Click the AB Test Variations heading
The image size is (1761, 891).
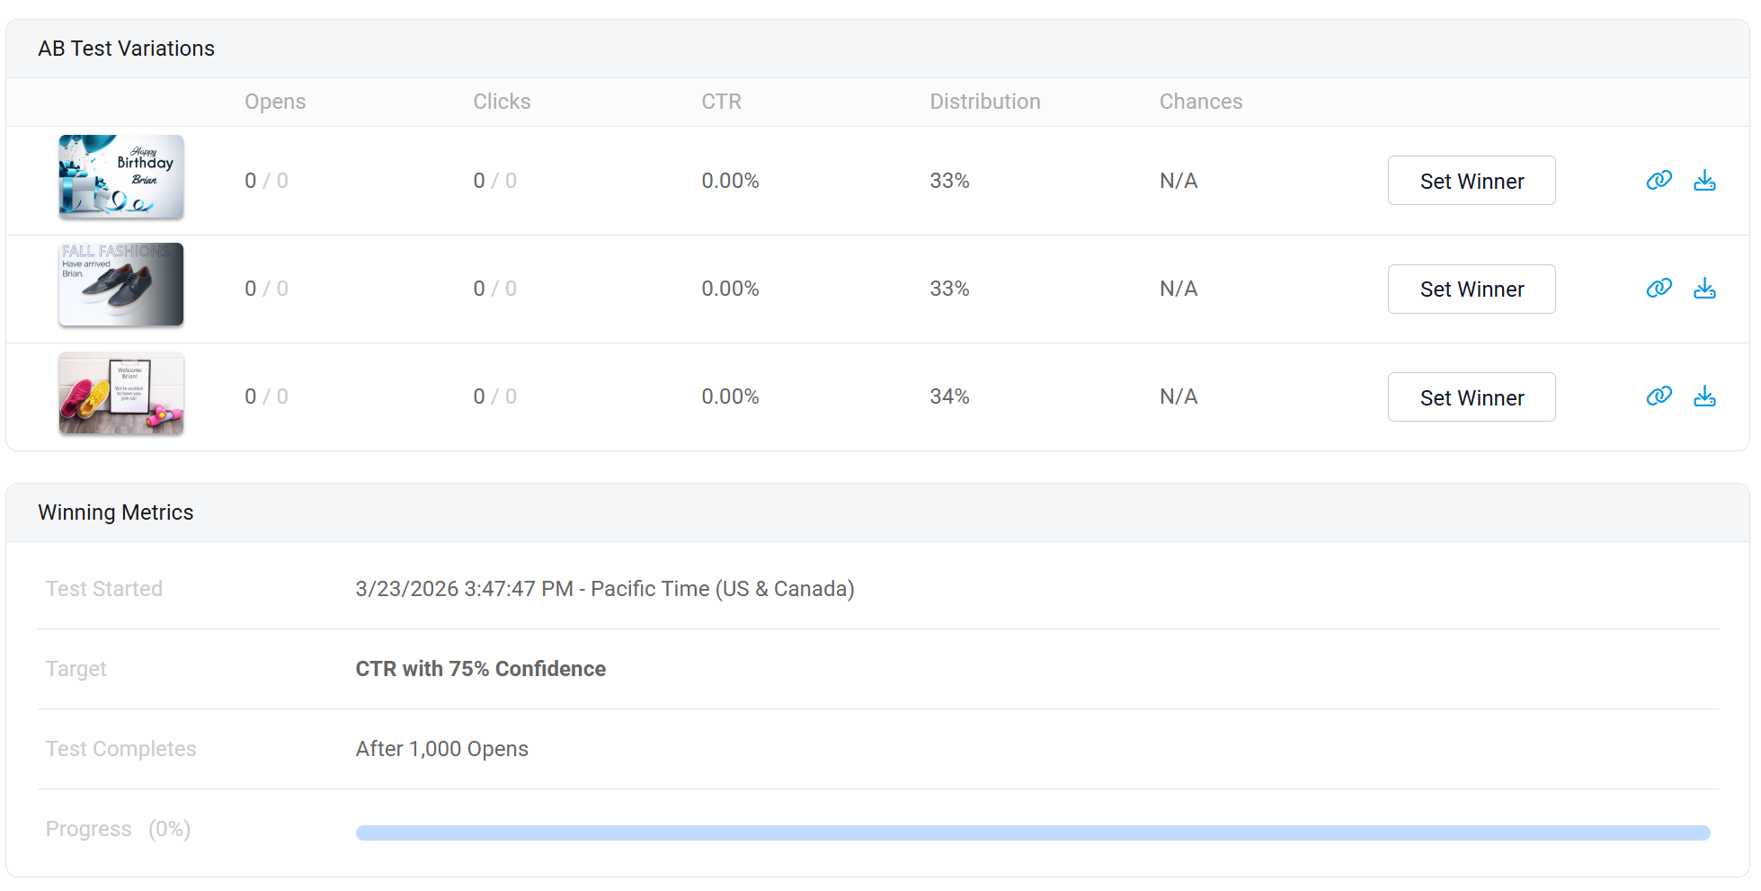tap(126, 49)
